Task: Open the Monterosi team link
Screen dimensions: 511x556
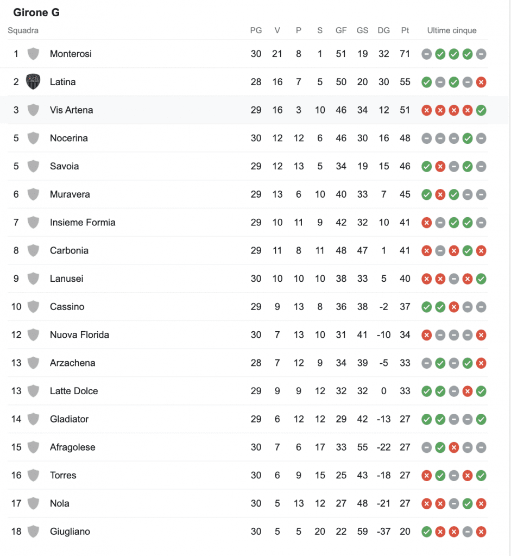Action: pyautogui.click(x=71, y=54)
